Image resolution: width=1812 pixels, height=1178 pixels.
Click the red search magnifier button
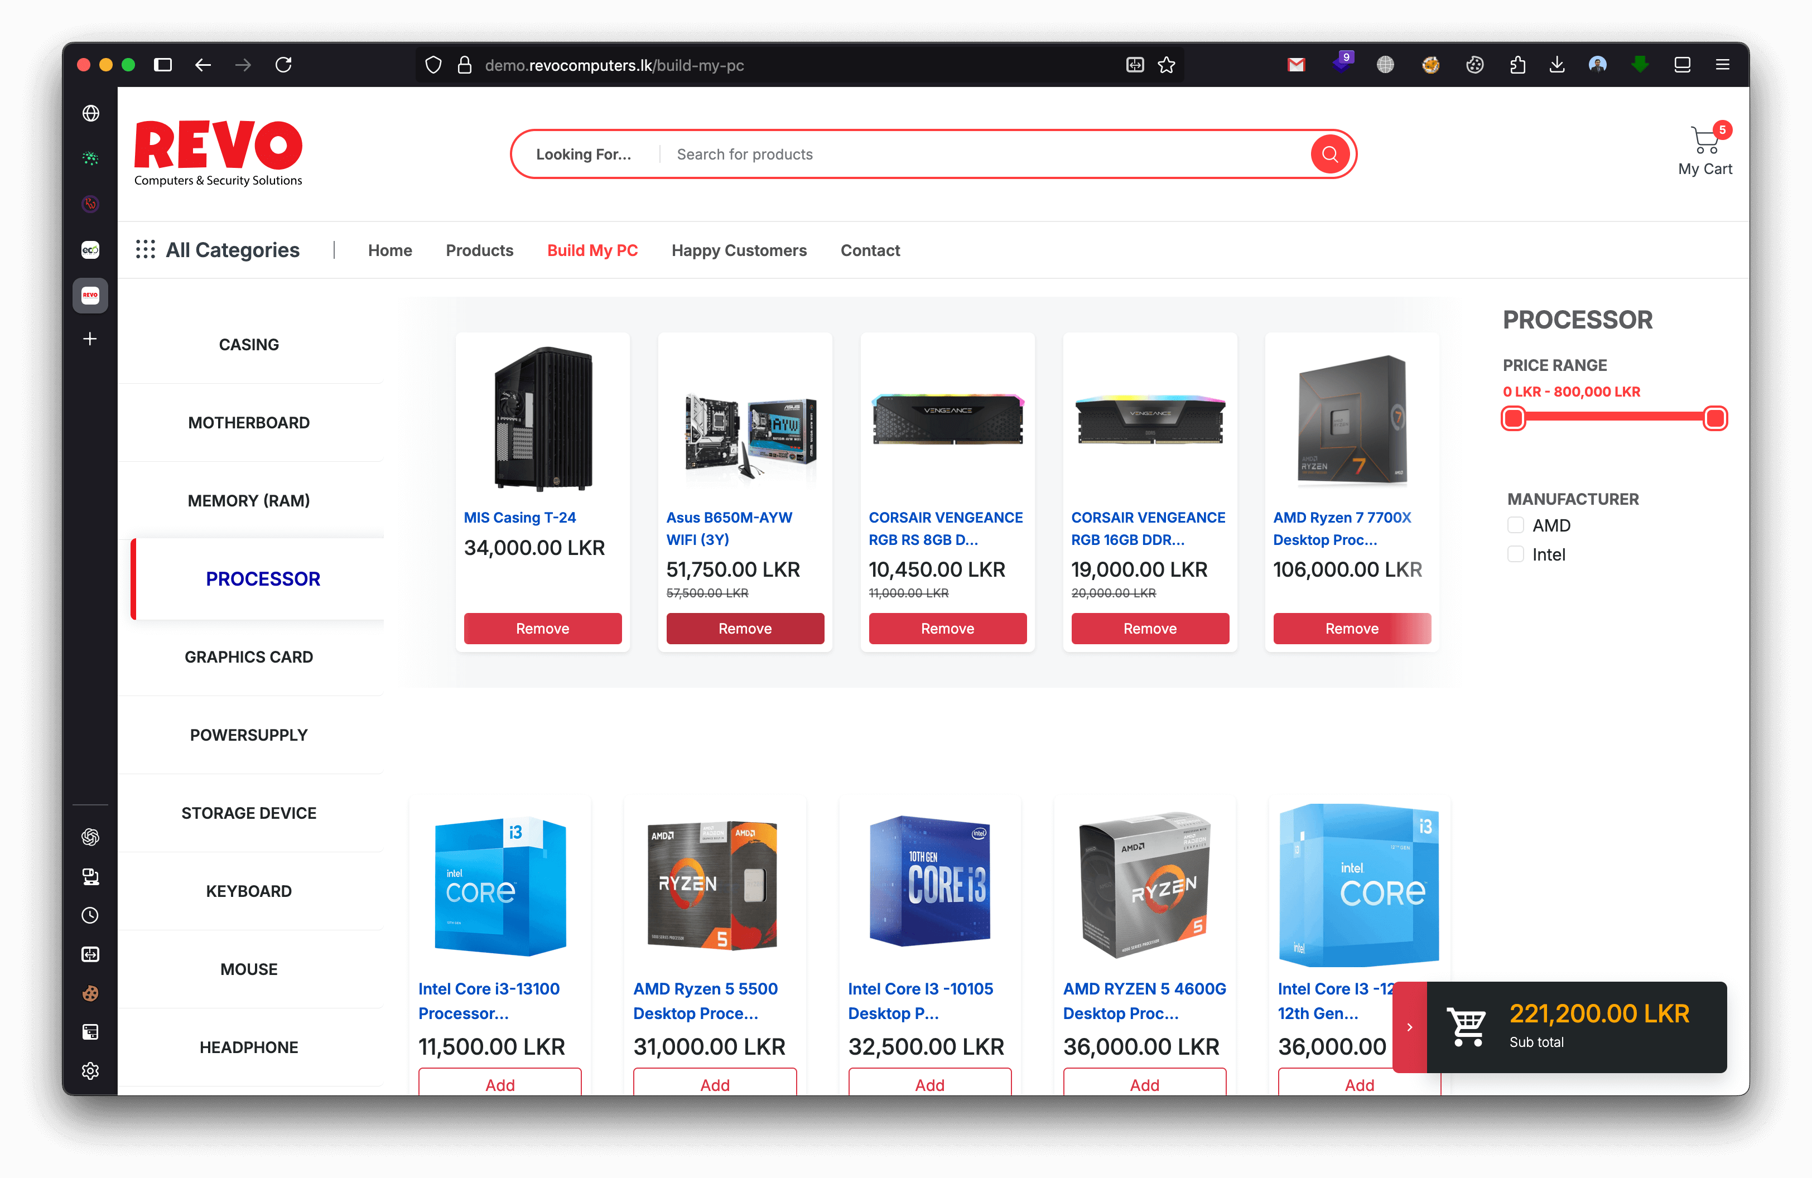point(1329,155)
